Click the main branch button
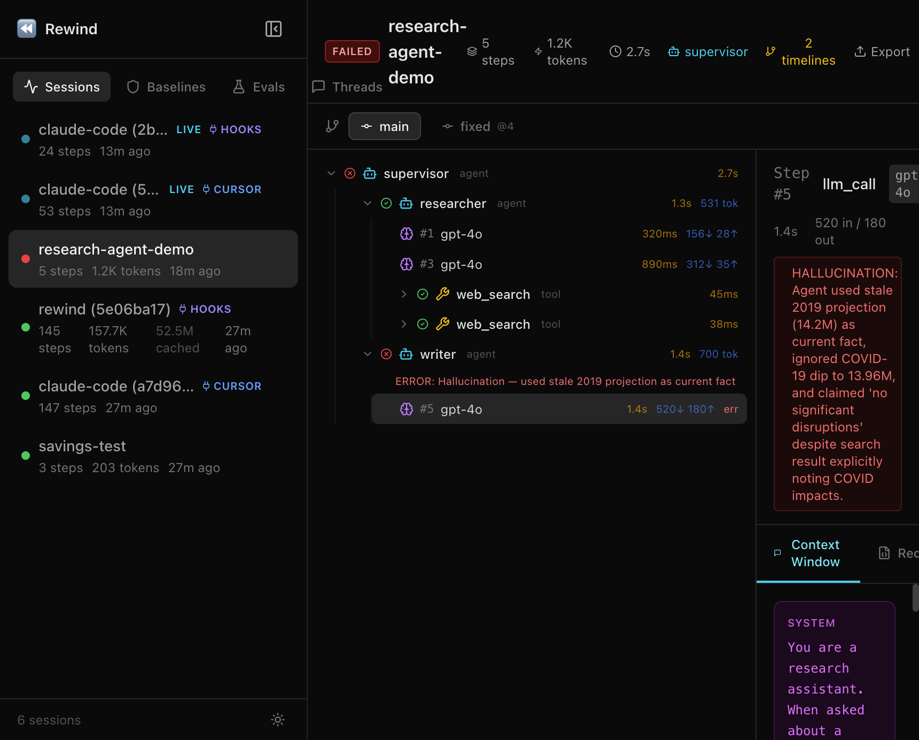Viewport: 919px width, 740px height. click(x=385, y=126)
